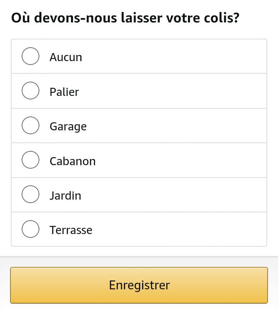Select the Aucun radio button

pos(31,56)
